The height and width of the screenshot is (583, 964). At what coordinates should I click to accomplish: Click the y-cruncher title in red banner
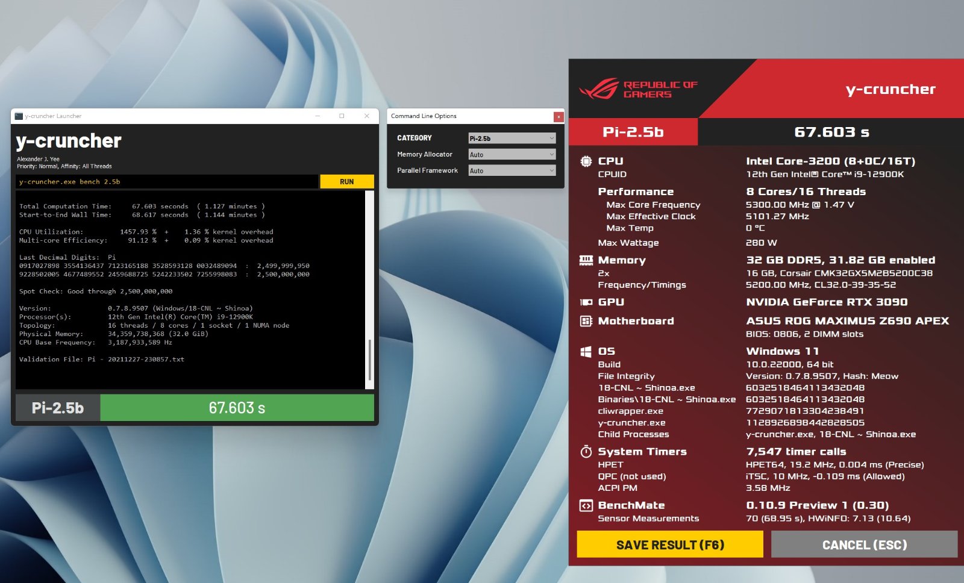pos(890,89)
